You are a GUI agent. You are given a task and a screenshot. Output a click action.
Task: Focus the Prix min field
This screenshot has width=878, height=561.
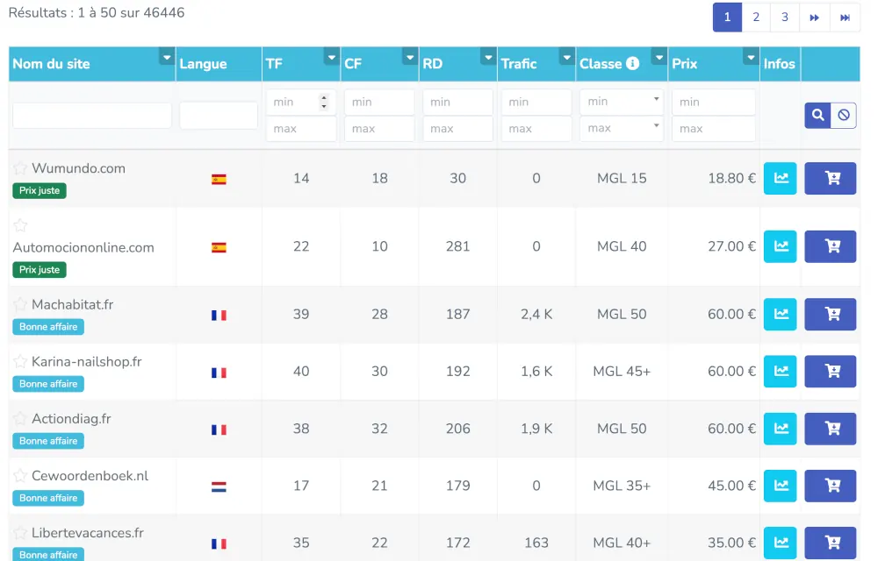tap(713, 102)
